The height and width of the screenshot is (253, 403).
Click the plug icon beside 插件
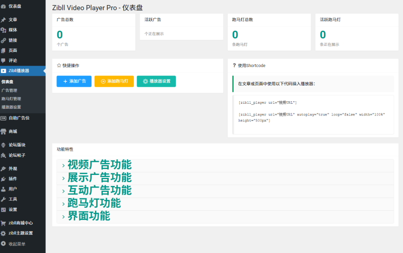4,179
